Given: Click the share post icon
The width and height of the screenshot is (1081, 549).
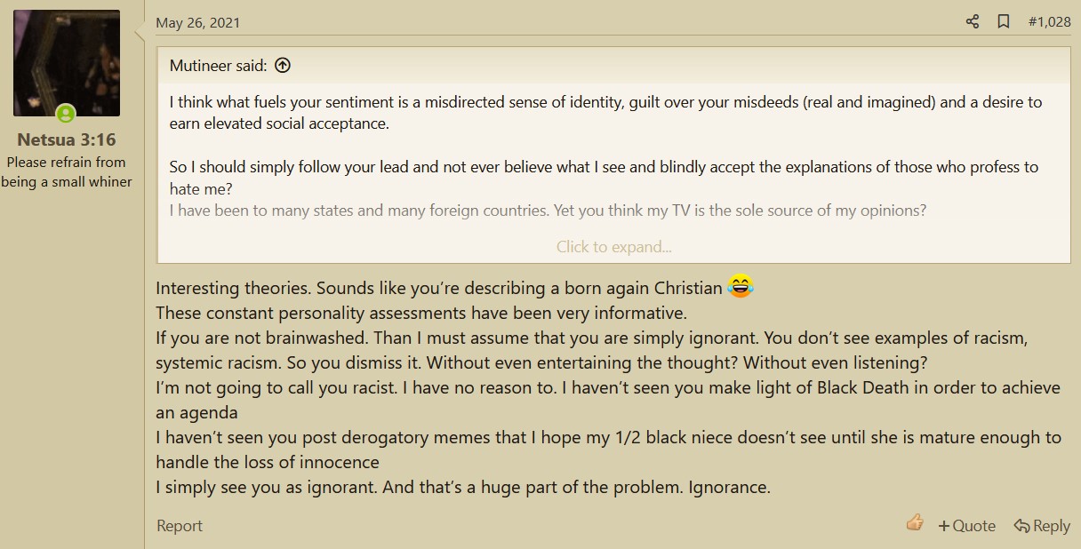Looking at the screenshot, I should click(x=972, y=22).
